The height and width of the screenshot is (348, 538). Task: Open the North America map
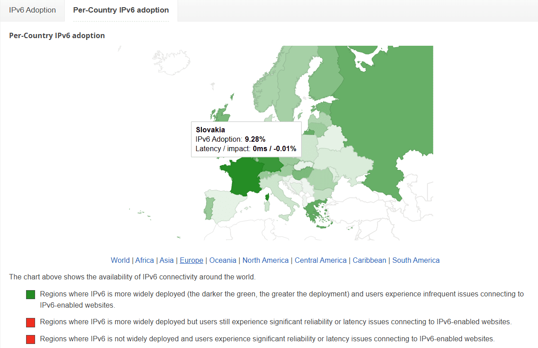265,260
